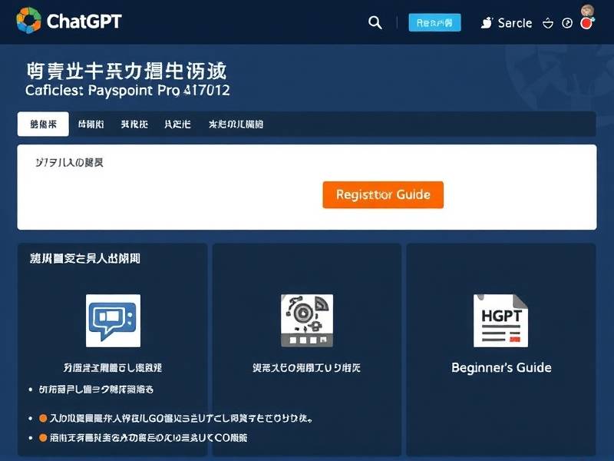Switch to the second navigation tab
This screenshot has width=614, height=461.
point(91,124)
